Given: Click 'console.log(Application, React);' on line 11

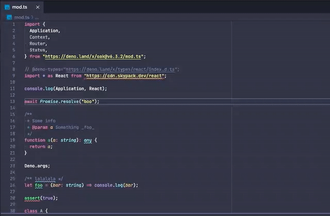Looking at the screenshot, I should pyautogui.click(x=65, y=89).
